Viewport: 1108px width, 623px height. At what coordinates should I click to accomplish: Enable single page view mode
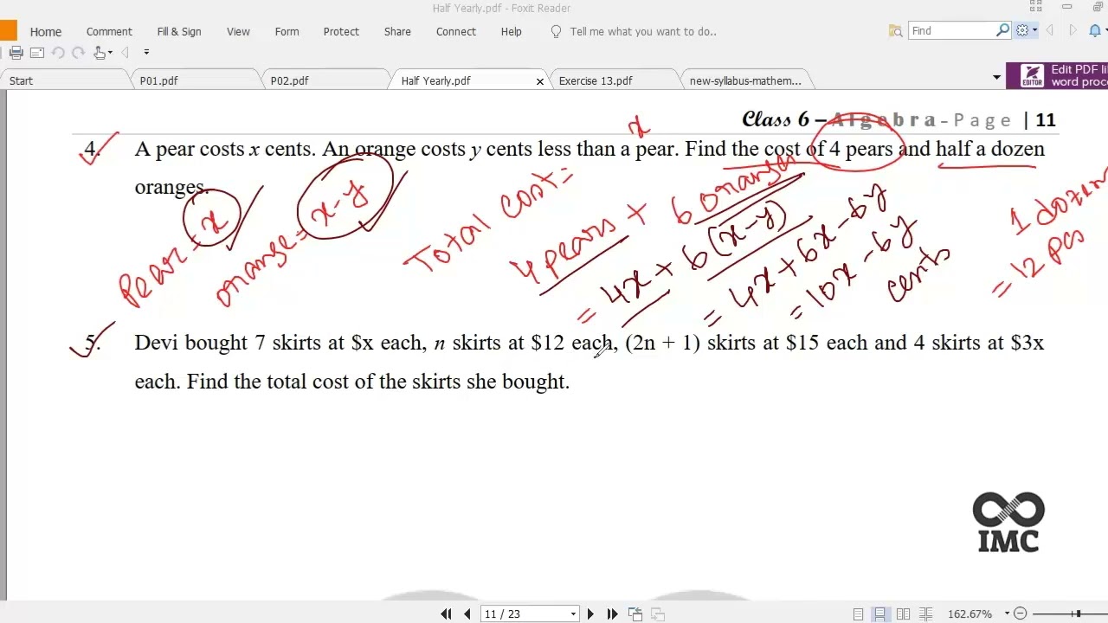coord(858,613)
